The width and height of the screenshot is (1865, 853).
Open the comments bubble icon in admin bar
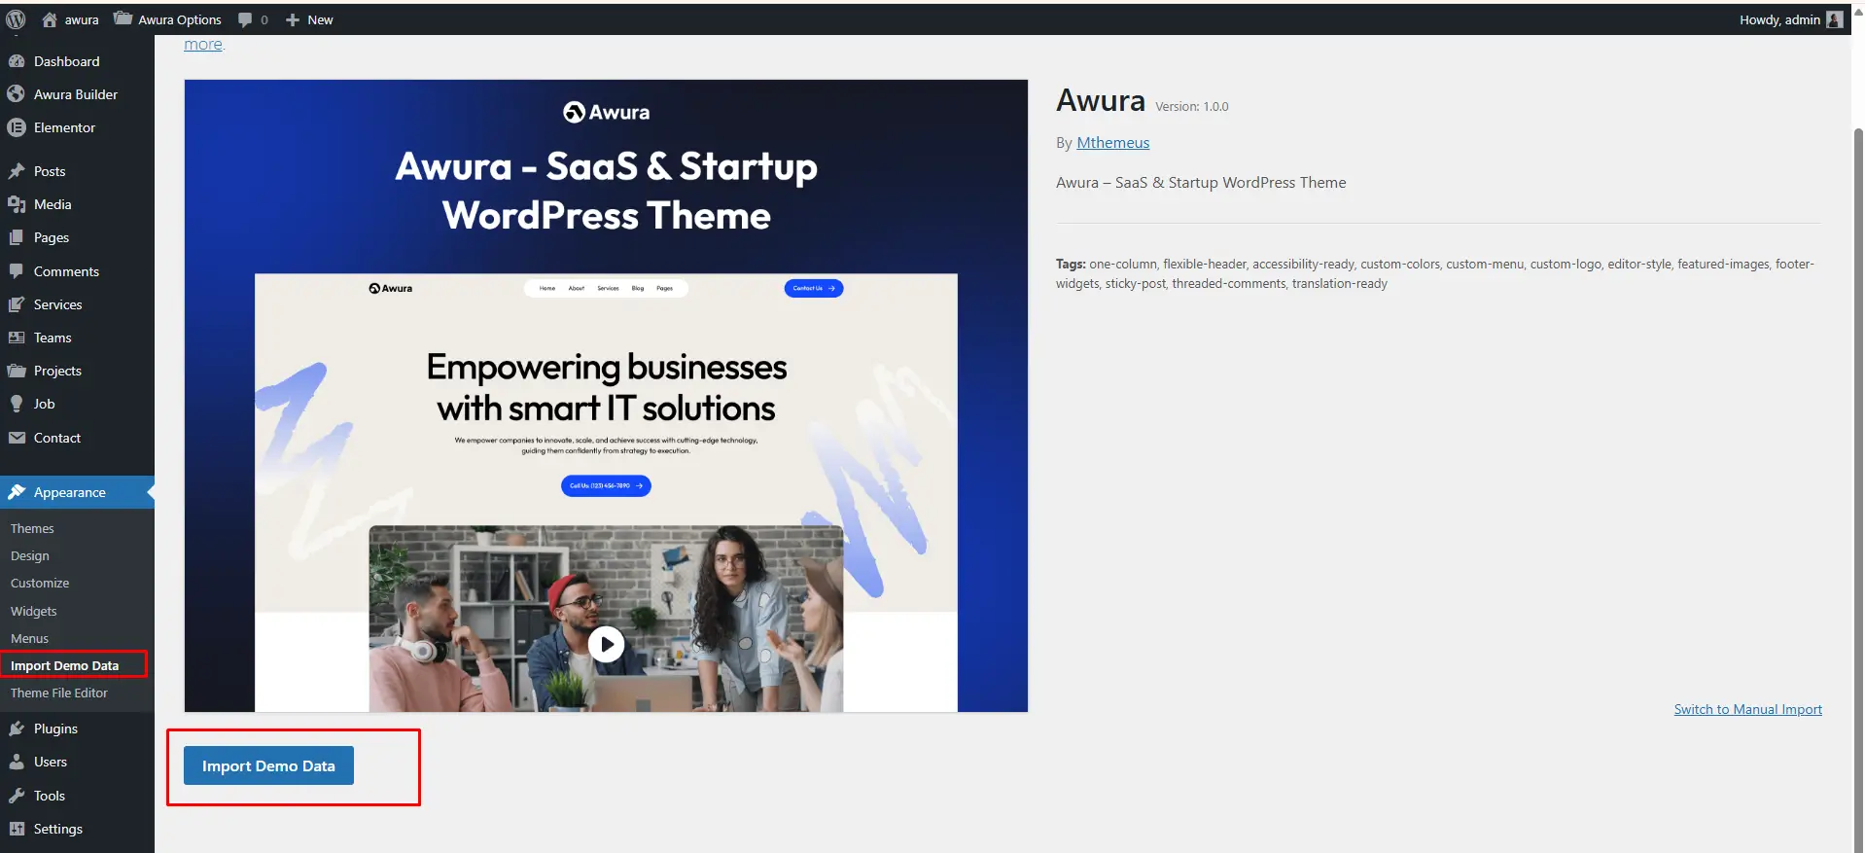[245, 19]
